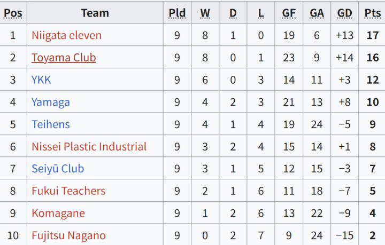Viewport: 385px width, 245px height.
Task: Click the D column header abbreviation
Action: click(x=233, y=13)
